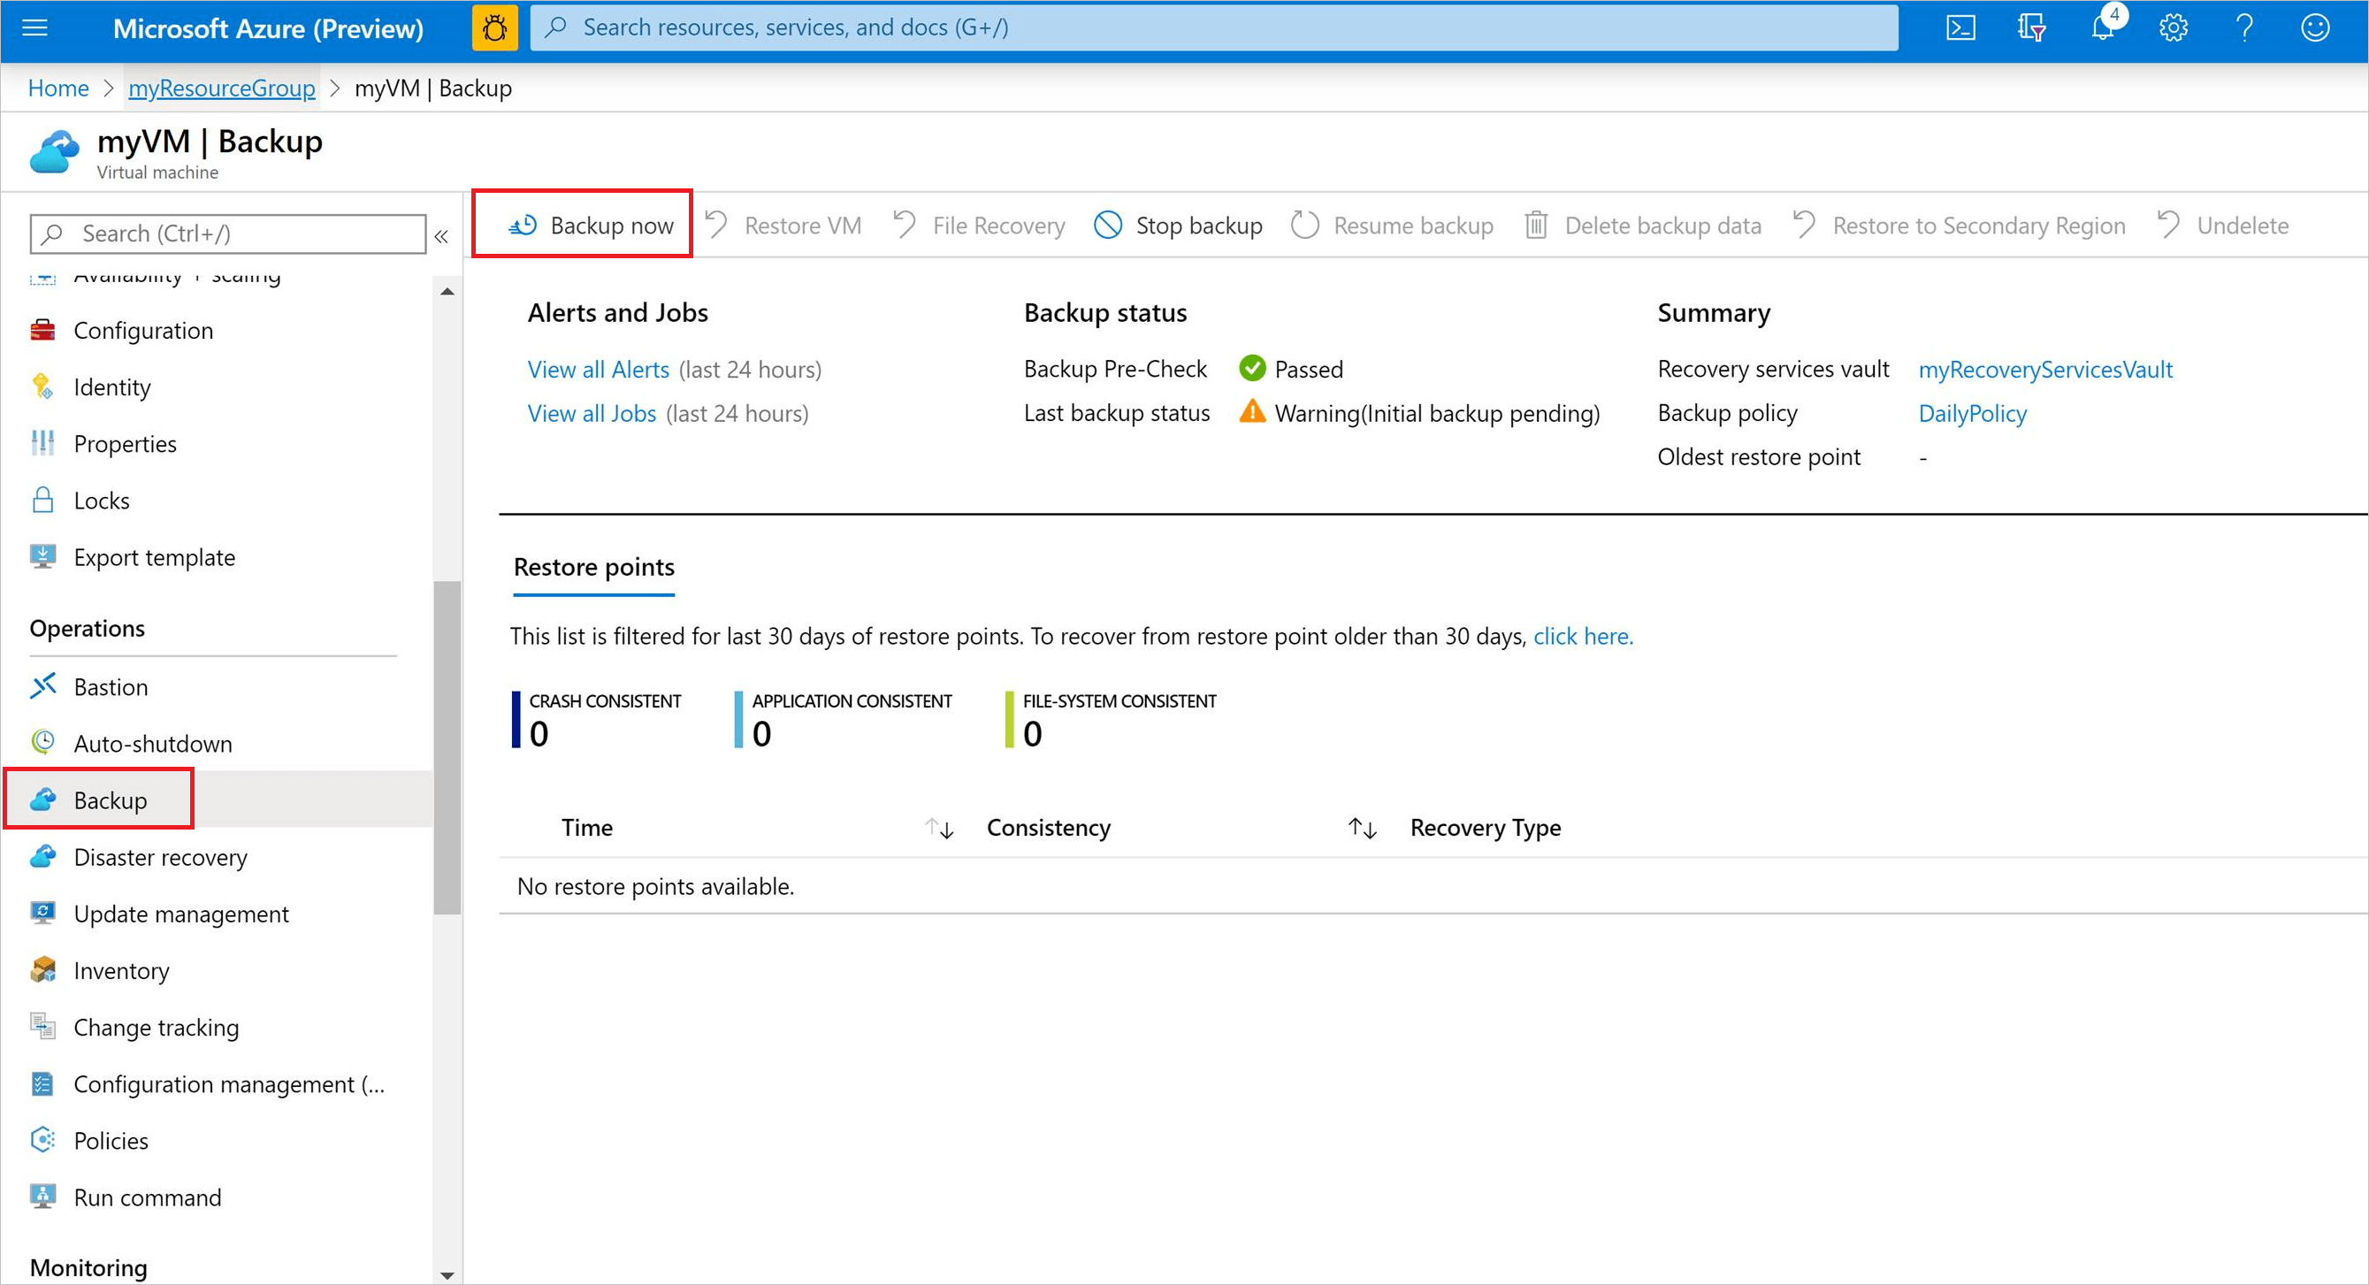This screenshot has height=1285, width=2369.
Task: Send feedback via the smiley icon
Action: click(x=2315, y=27)
